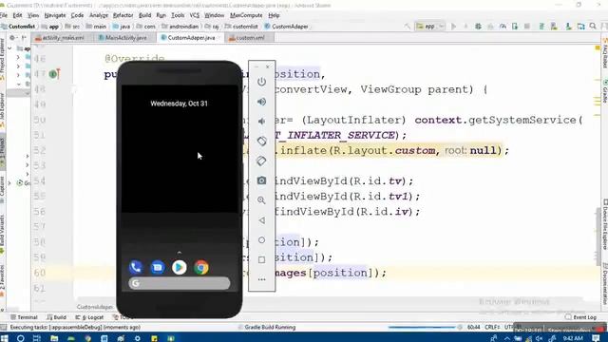Open the Terminal tool window
The height and width of the screenshot is (342, 608).
(24, 317)
